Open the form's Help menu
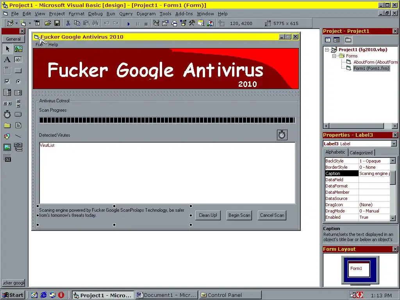 [x=53, y=45]
